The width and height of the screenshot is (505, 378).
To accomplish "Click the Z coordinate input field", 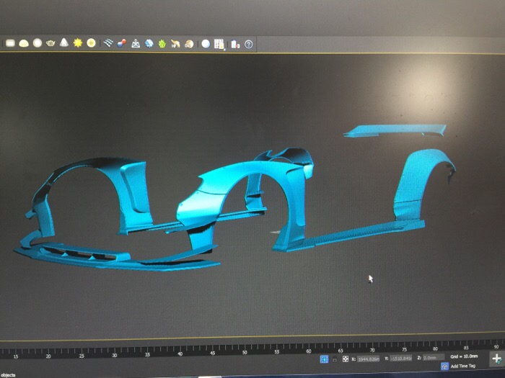I will click(434, 357).
